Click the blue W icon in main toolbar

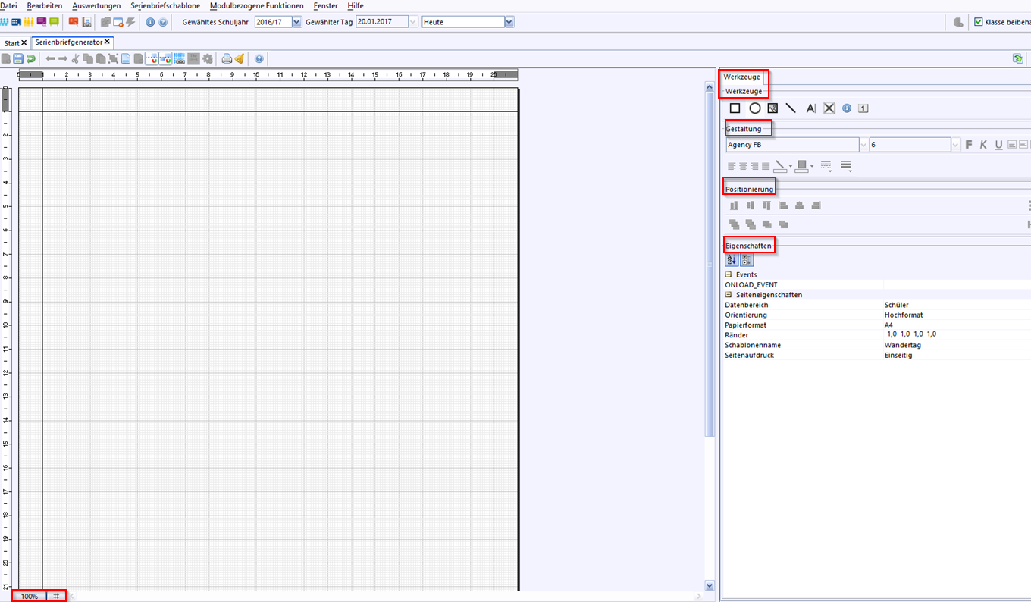click(4, 22)
